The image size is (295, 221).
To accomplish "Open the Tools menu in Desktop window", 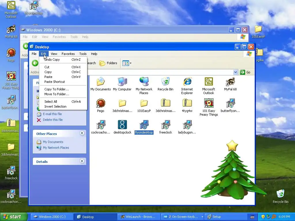I will click(83, 54).
